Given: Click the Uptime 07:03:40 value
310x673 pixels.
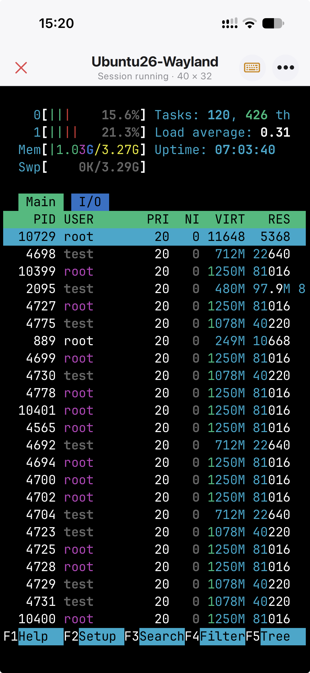Looking at the screenshot, I should tap(245, 150).
